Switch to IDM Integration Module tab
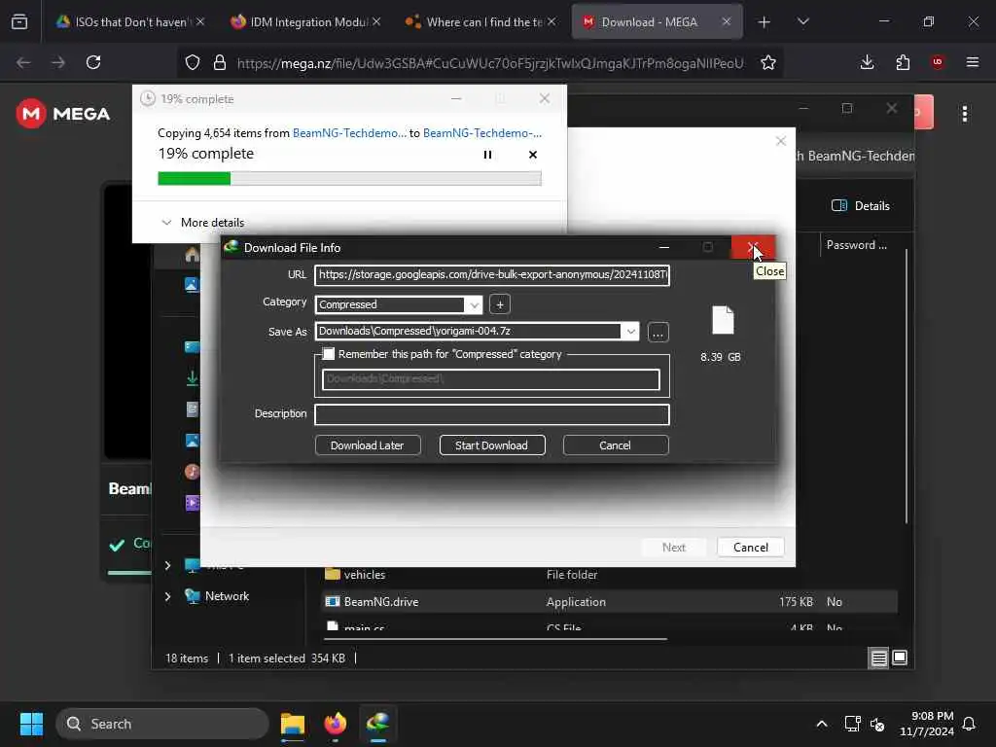Viewport: 996px width, 747px height. point(305,21)
